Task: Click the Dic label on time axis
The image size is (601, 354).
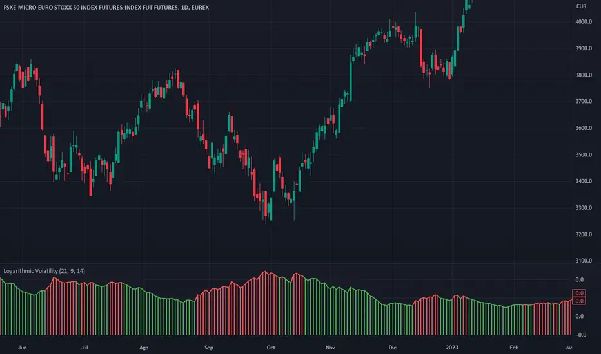Action: click(392, 348)
